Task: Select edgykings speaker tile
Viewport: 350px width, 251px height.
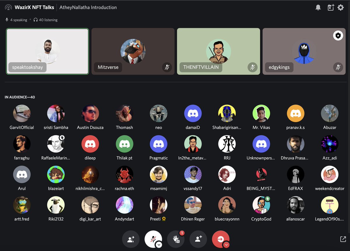Action: [304, 51]
